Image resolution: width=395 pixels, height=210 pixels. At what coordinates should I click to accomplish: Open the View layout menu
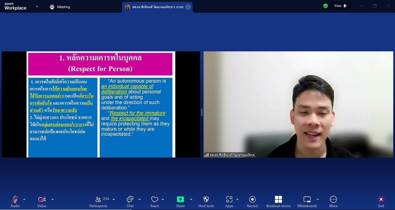coord(341,6)
